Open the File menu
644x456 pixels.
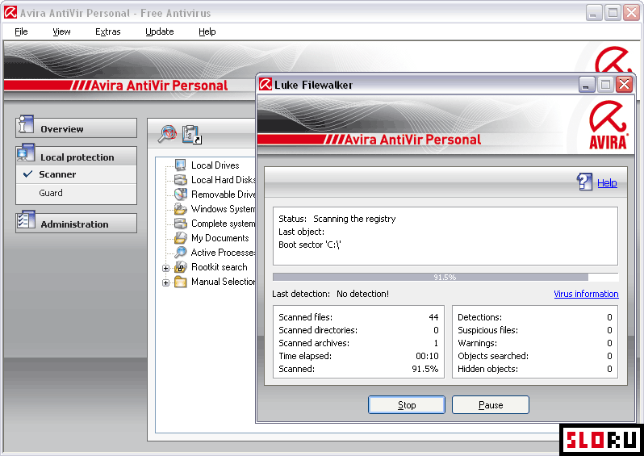point(21,31)
